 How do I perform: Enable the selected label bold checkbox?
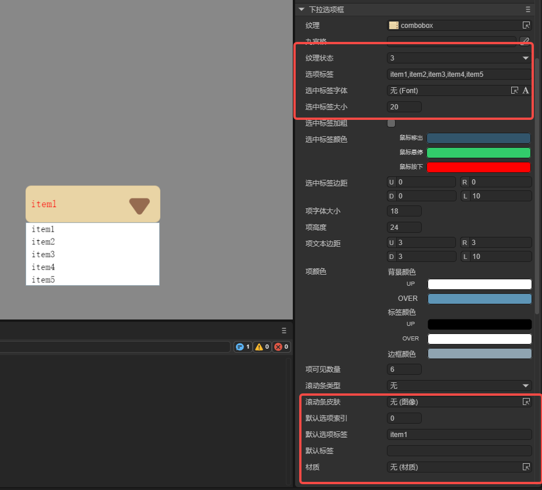point(391,123)
